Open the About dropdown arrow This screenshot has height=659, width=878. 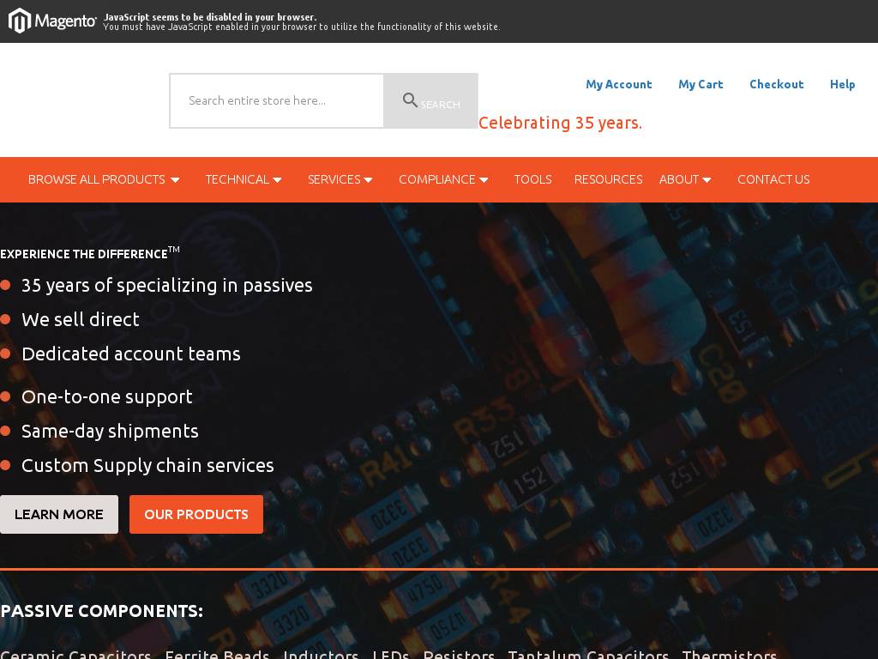707,180
